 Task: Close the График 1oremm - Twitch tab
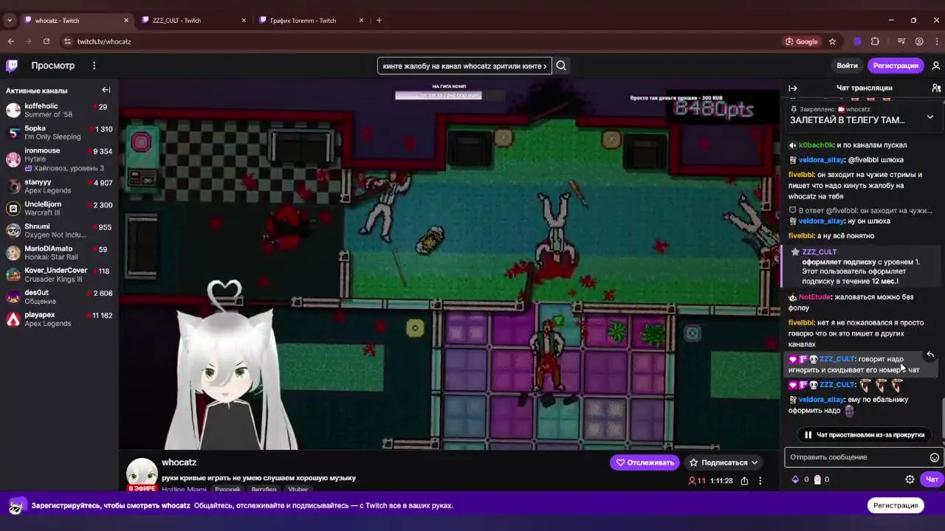pos(361,20)
